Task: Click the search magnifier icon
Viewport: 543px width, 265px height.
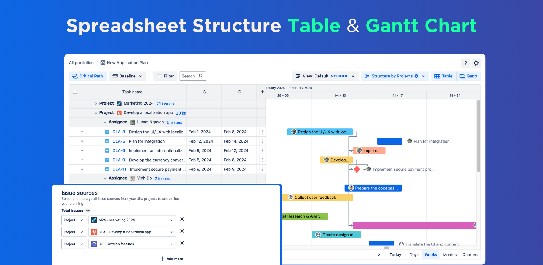Action: 201,76
